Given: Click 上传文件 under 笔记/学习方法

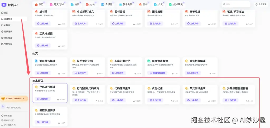Looking at the screenshot, I should [x=230, y=23].
